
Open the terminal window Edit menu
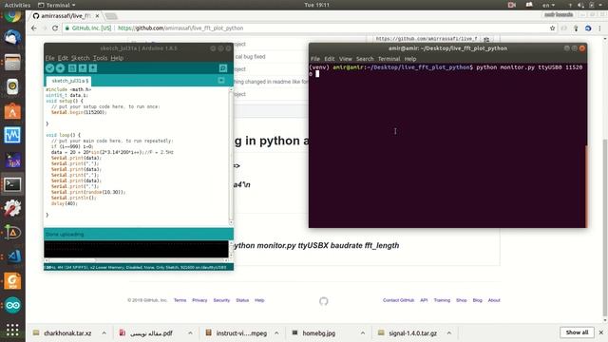coord(330,59)
